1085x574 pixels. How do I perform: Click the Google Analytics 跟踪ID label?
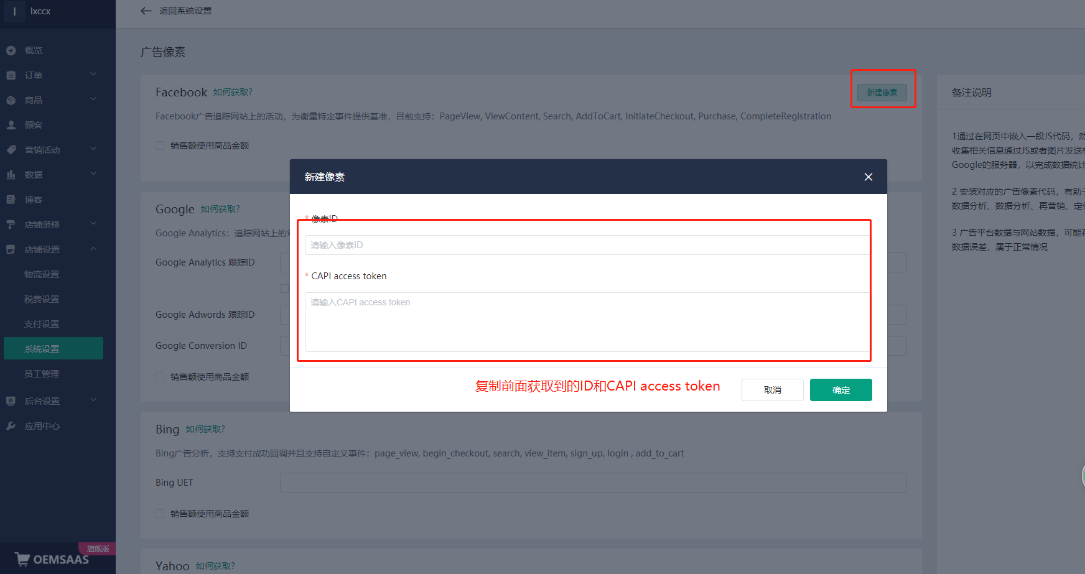(x=205, y=262)
